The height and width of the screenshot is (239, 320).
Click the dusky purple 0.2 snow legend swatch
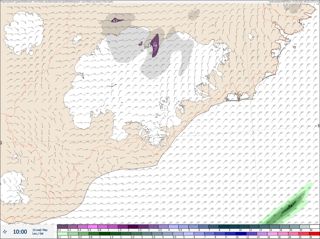(62, 227)
